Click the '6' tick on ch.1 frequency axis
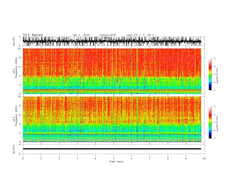 click(x=20, y=67)
